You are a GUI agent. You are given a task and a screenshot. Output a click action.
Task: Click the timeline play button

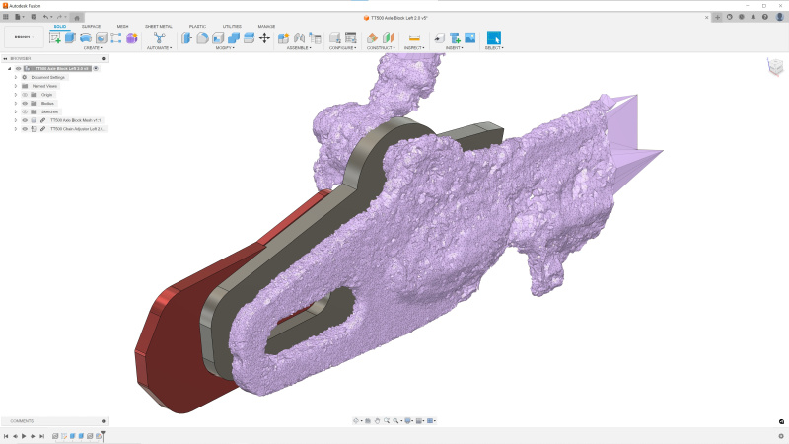24,435
